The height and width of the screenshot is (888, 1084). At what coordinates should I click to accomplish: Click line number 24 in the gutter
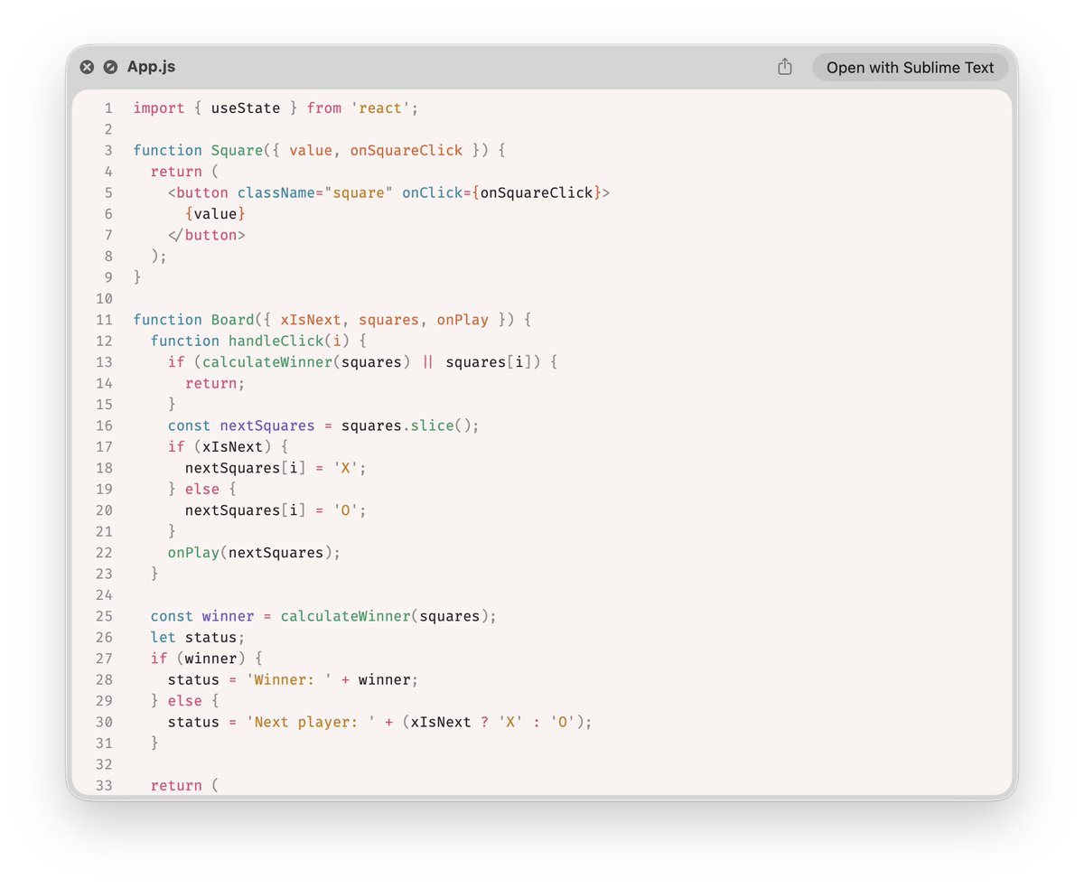tap(104, 594)
